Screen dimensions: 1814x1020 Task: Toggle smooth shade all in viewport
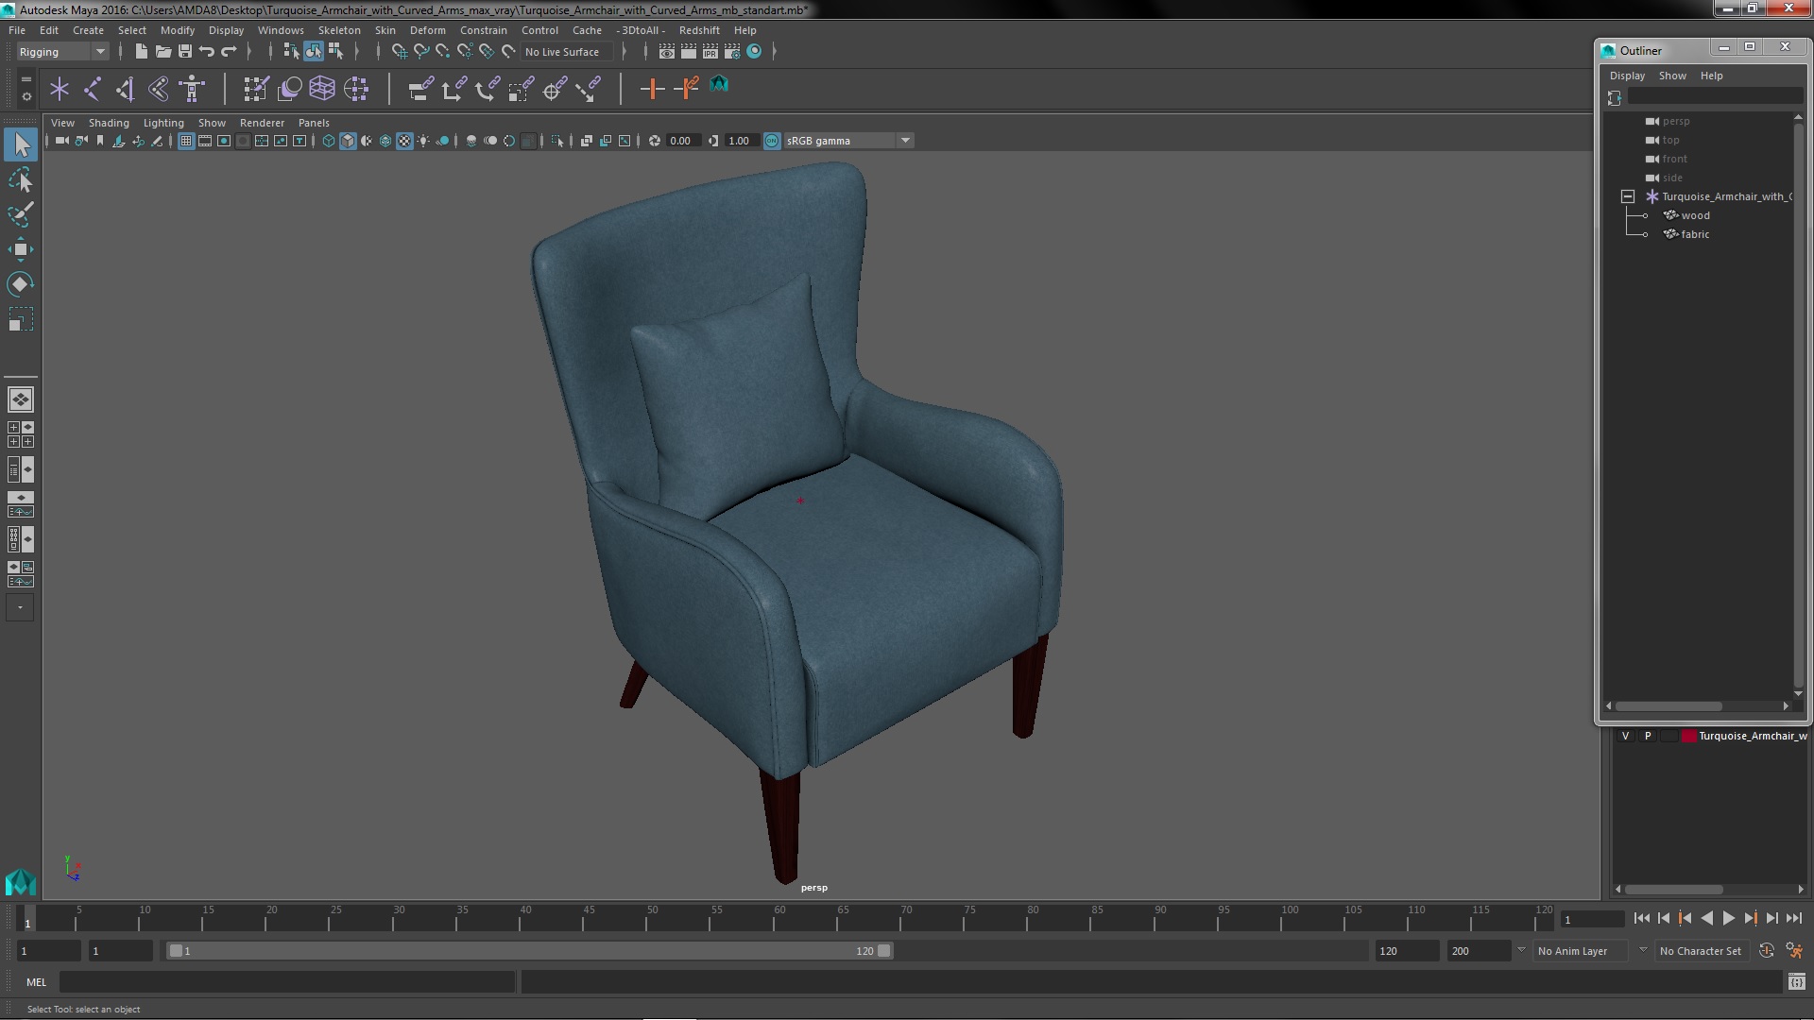pyautogui.click(x=348, y=141)
